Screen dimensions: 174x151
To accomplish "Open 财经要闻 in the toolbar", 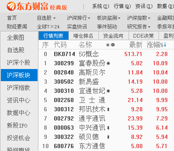I will (17, 26).
